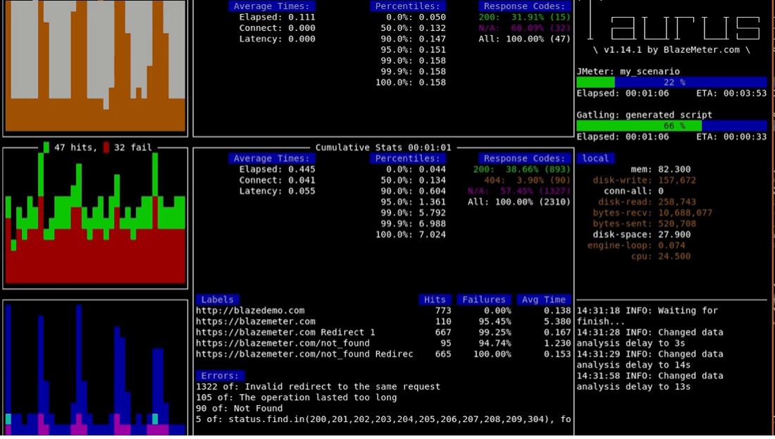
Task: Click the mem: 82.300 metric
Action: (661, 169)
